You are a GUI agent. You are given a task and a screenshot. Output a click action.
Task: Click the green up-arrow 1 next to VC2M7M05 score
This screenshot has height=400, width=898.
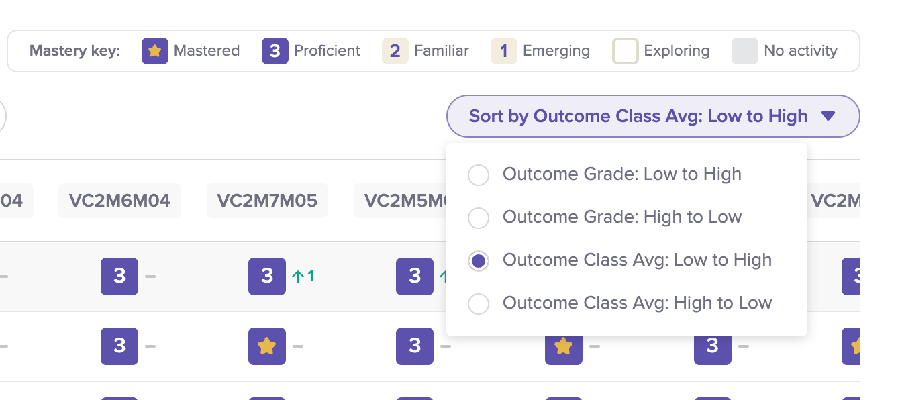pyautogui.click(x=303, y=276)
